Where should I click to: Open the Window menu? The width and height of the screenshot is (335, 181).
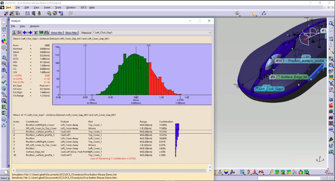pyautogui.click(x=71, y=7)
